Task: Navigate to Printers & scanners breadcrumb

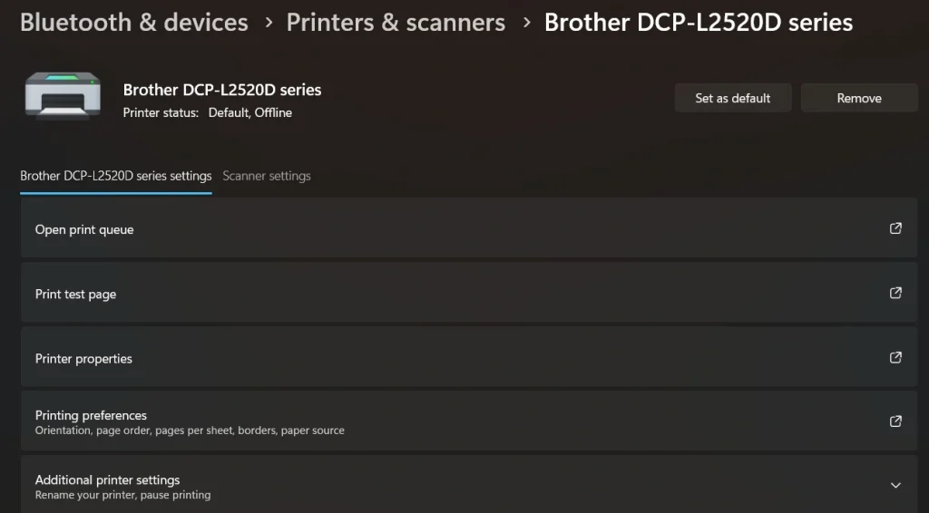Action: click(396, 23)
